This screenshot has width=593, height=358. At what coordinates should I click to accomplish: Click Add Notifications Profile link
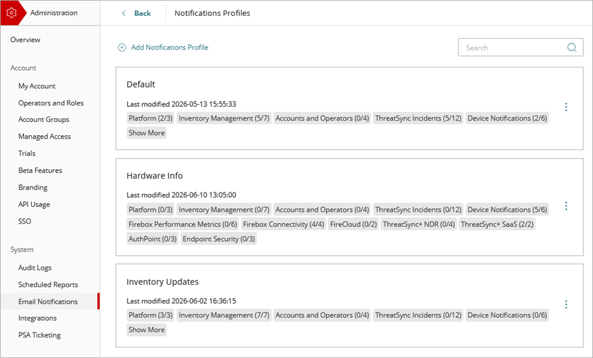(169, 48)
